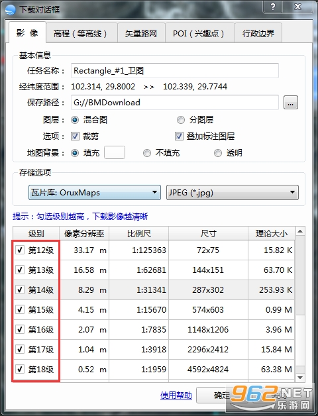Open the POI（兴趣点）tab
The width and height of the screenshot is (318, 416).
tap(199, 33)
